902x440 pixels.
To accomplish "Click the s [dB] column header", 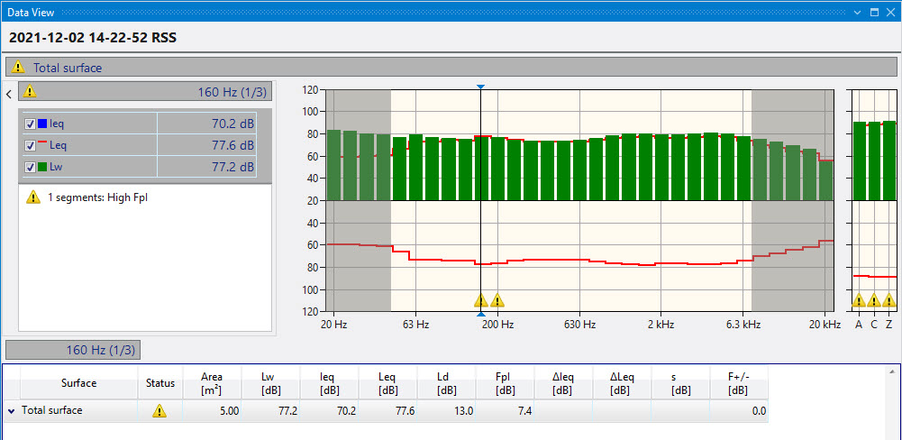I will 681,383.
